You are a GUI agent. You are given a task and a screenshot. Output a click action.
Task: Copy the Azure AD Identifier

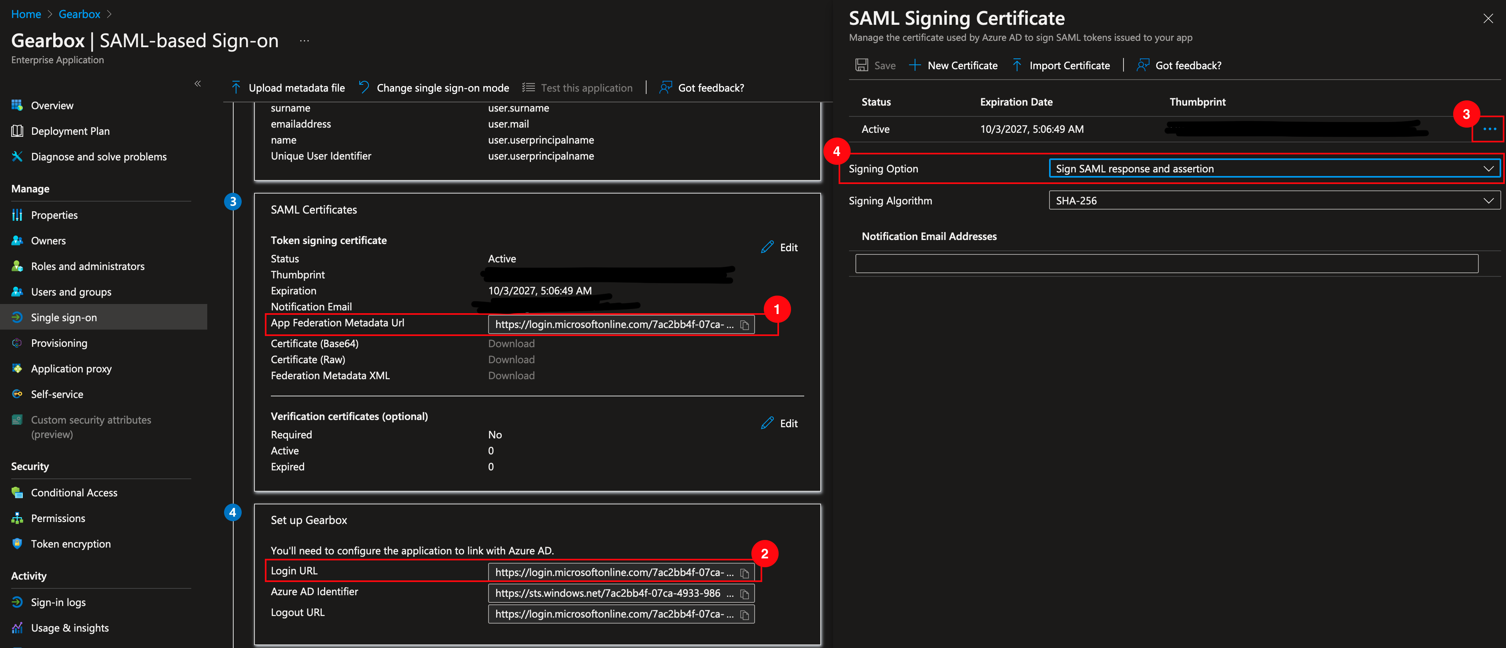coord(744,594)
